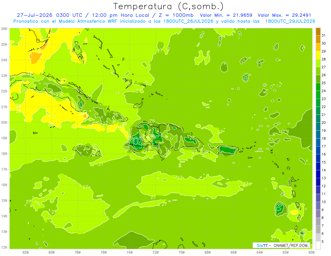Click legend scale value 13

[x=324, y=178]
